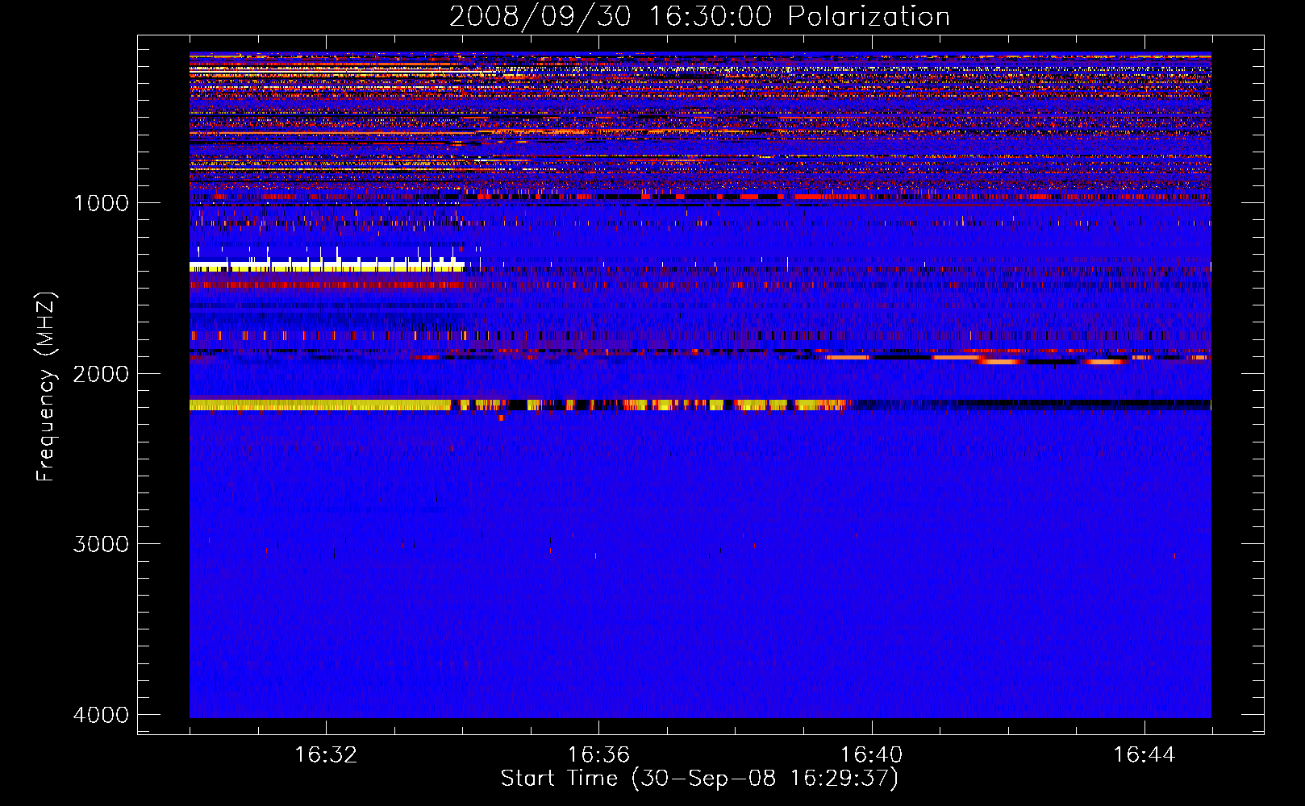Select the 2000 frequency tick label

(101, 373)
